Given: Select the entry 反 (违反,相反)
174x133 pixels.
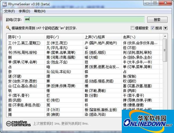Looking at the screenshot, I should coord(95,53).
